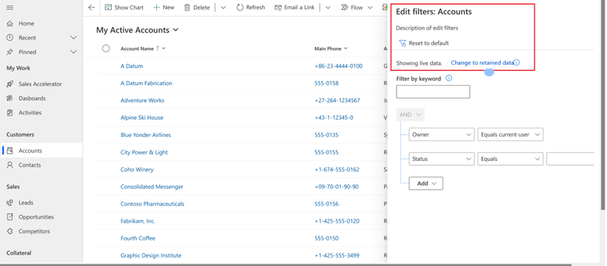Go to Contacts in the sidebar

tap(29, 165)
